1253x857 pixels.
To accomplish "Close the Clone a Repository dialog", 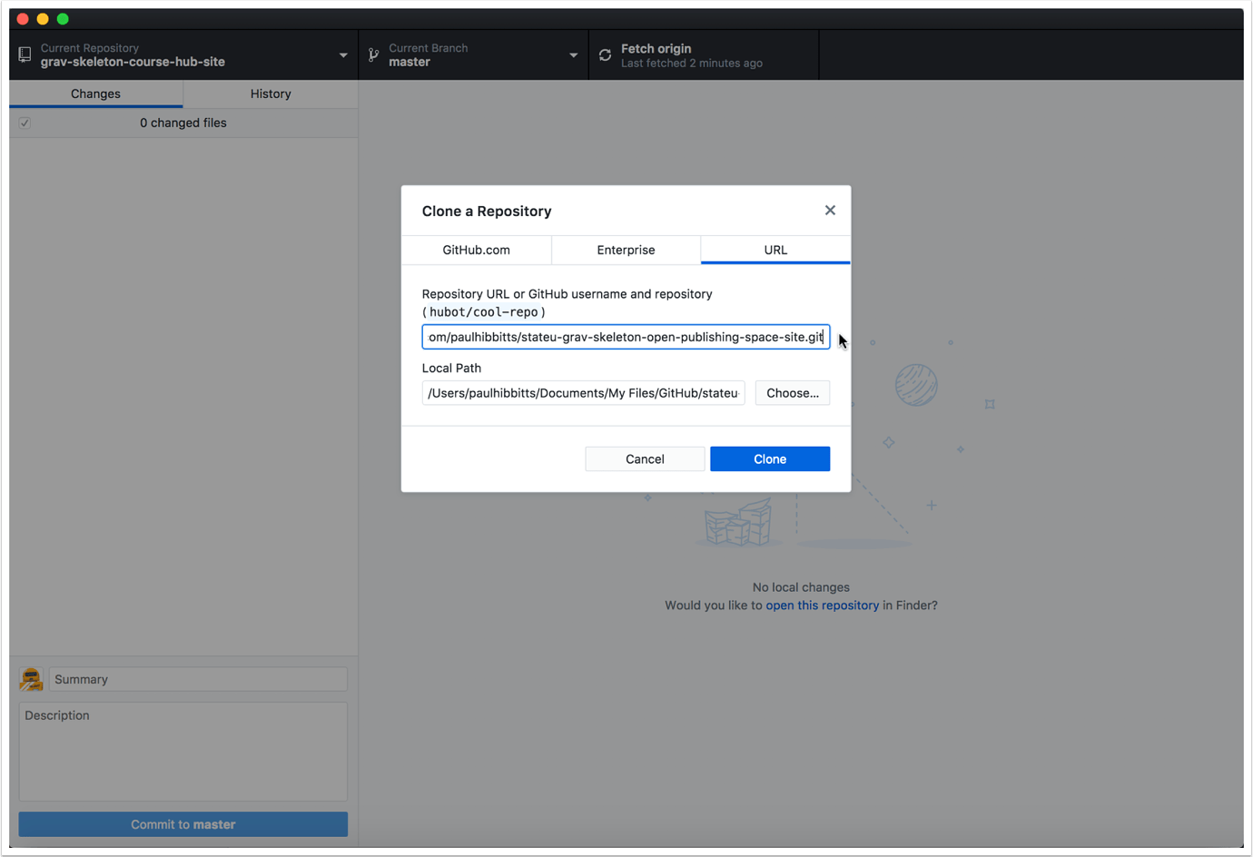I will 829,210.
